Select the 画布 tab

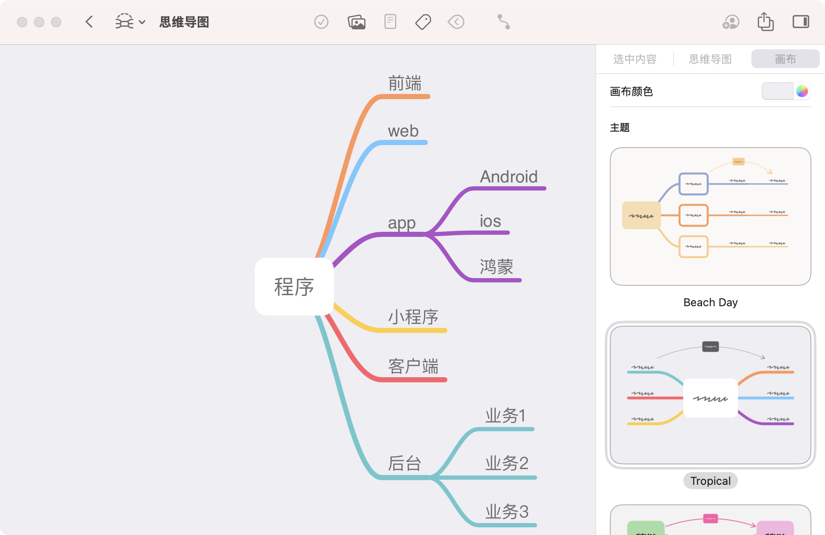coord(785,59)
